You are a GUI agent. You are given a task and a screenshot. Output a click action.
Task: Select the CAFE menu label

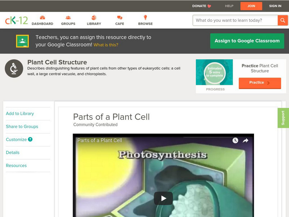(x=120, y=24)
